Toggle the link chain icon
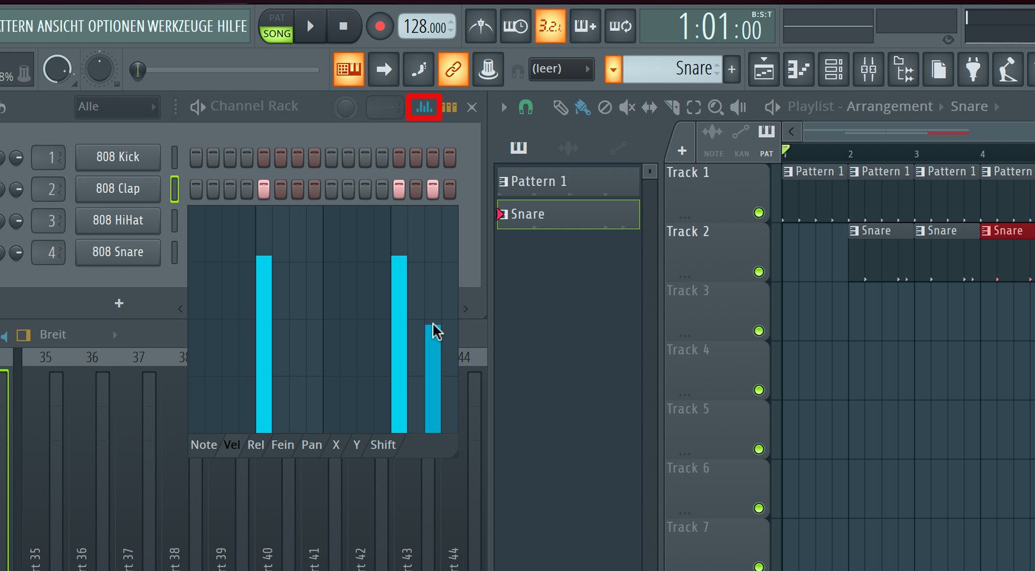The image size is (1035, 571). [453, 69]
